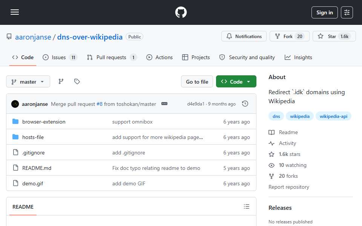Click .gitignore file icon
Image resolution: width=362 pixels, height=226 pixels.
15,152
